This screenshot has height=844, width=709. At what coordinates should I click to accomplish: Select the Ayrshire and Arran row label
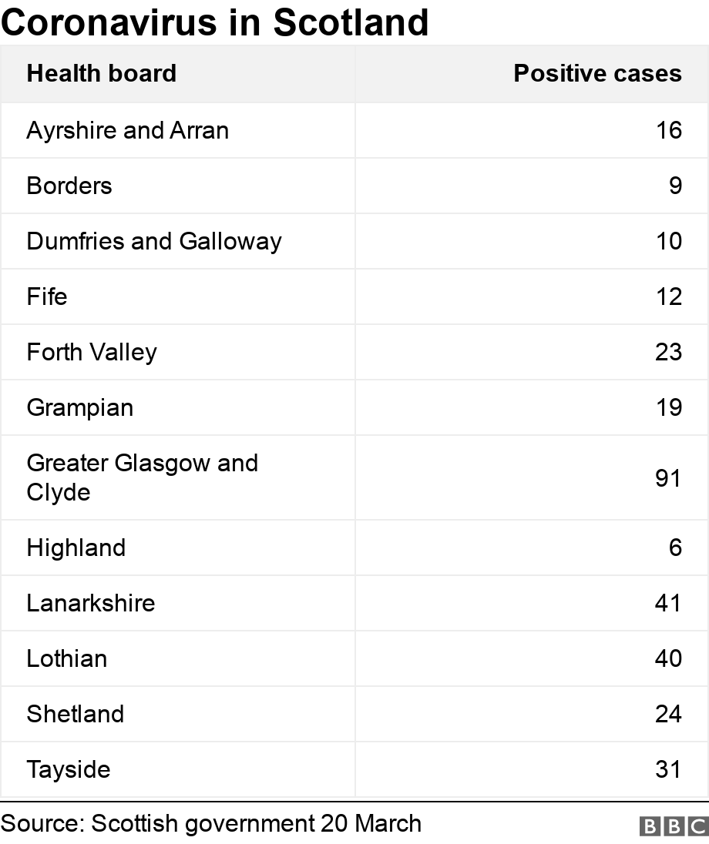coord(127,130)
